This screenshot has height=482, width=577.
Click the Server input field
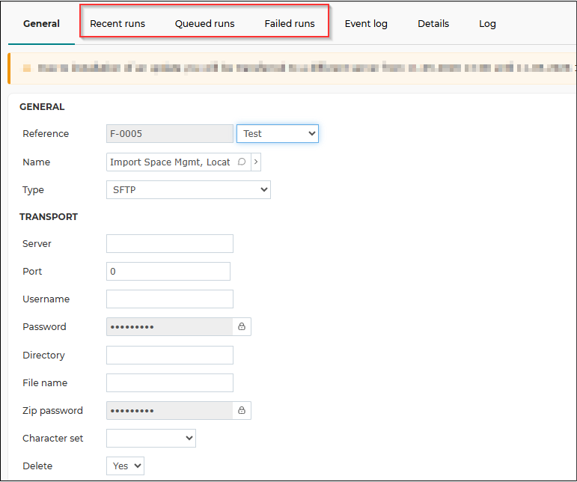coord(170,243)
